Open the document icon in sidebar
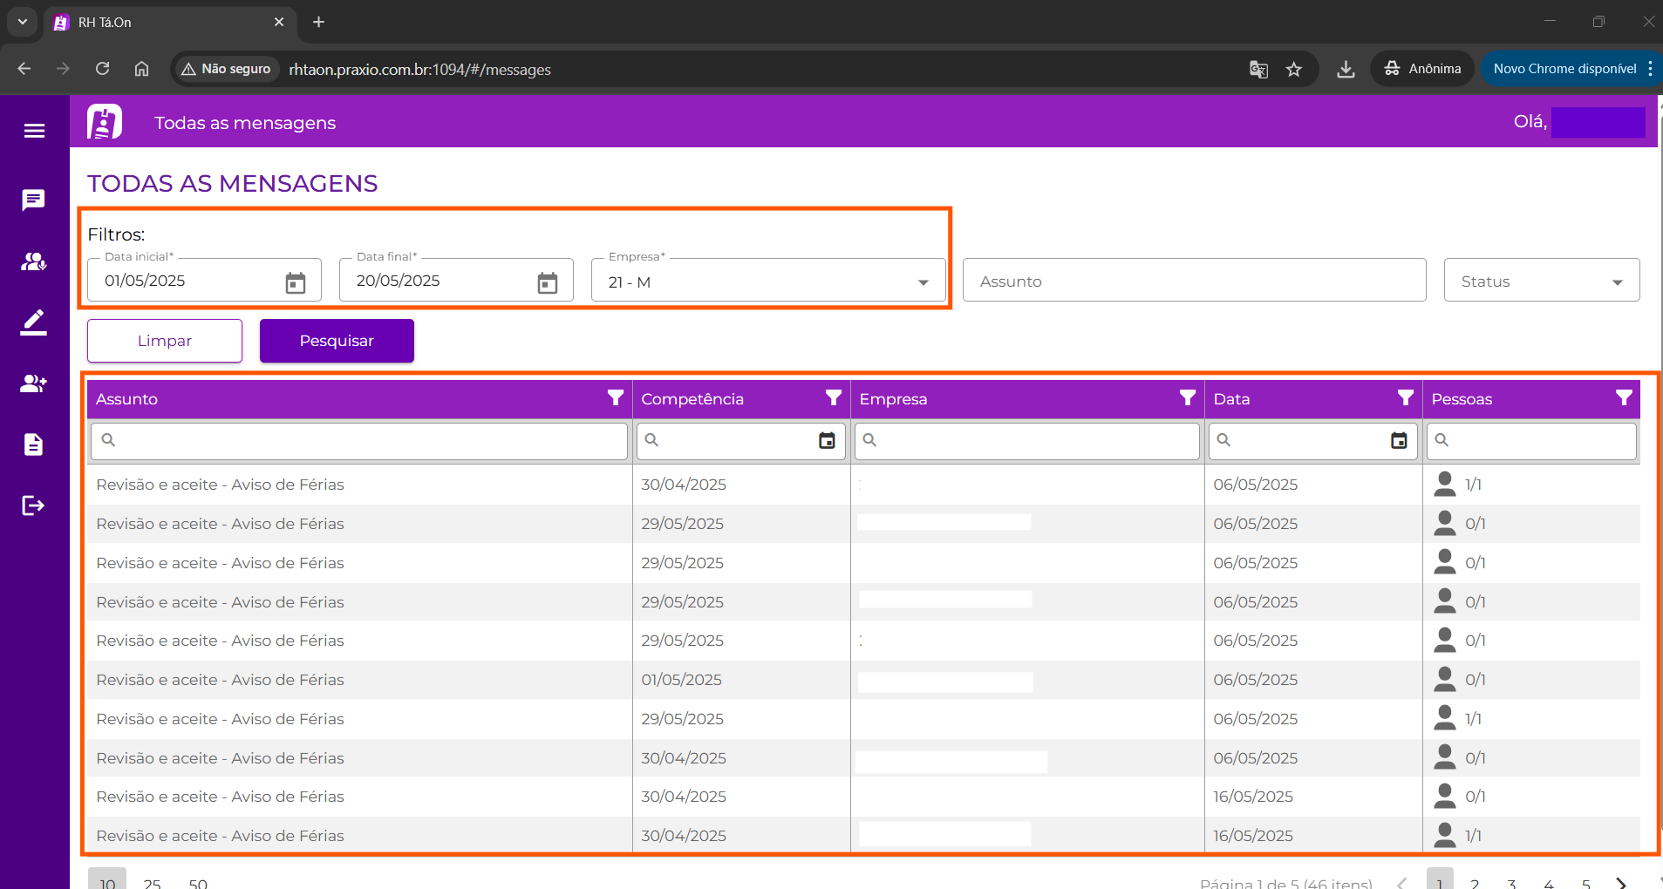Image resolution: width=1663 pixels, height=889 pixels. pyautogui.click(x=34, y=444)
